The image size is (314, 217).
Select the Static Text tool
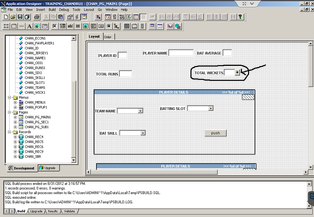click(29, 26)
